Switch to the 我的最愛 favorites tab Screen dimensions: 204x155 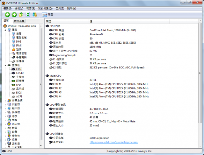[x=19, y=21]
